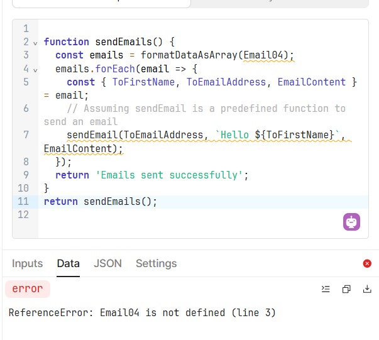This screenshot has width=379, height=340.
Task: Copy the output using the copy icon
Action: pos(346,289)
